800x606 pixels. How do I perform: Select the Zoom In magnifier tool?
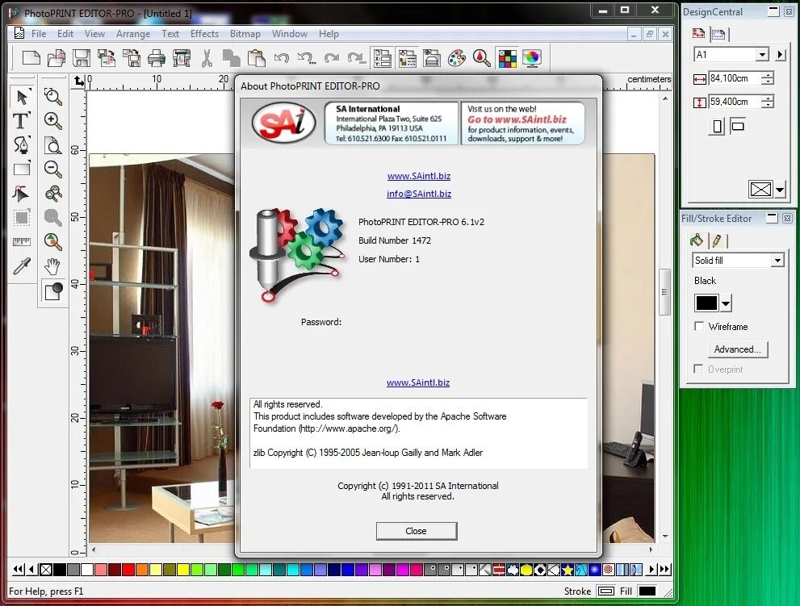click(x=52, y=121)
